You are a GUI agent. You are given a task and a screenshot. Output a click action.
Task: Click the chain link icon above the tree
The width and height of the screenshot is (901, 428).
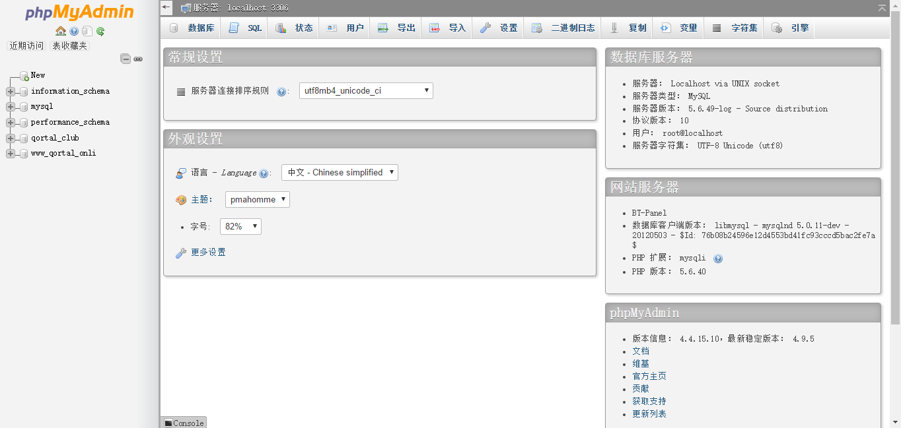(x=138, y=59)
